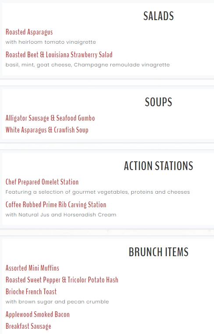The width and height of the screenshot is (214, 334).
Task: Click Roasted Sweet Pepper & Tricolor Potato Hash
Action: pyautogui.click(x=62, y=280)
